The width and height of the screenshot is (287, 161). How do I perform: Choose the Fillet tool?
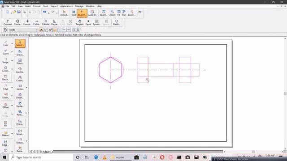click(x=6, y=87)
